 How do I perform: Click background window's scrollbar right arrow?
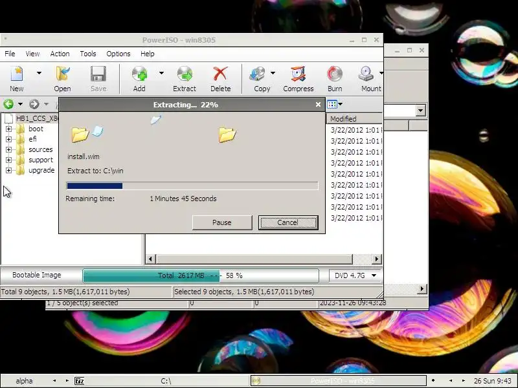(x=422, y=289)
